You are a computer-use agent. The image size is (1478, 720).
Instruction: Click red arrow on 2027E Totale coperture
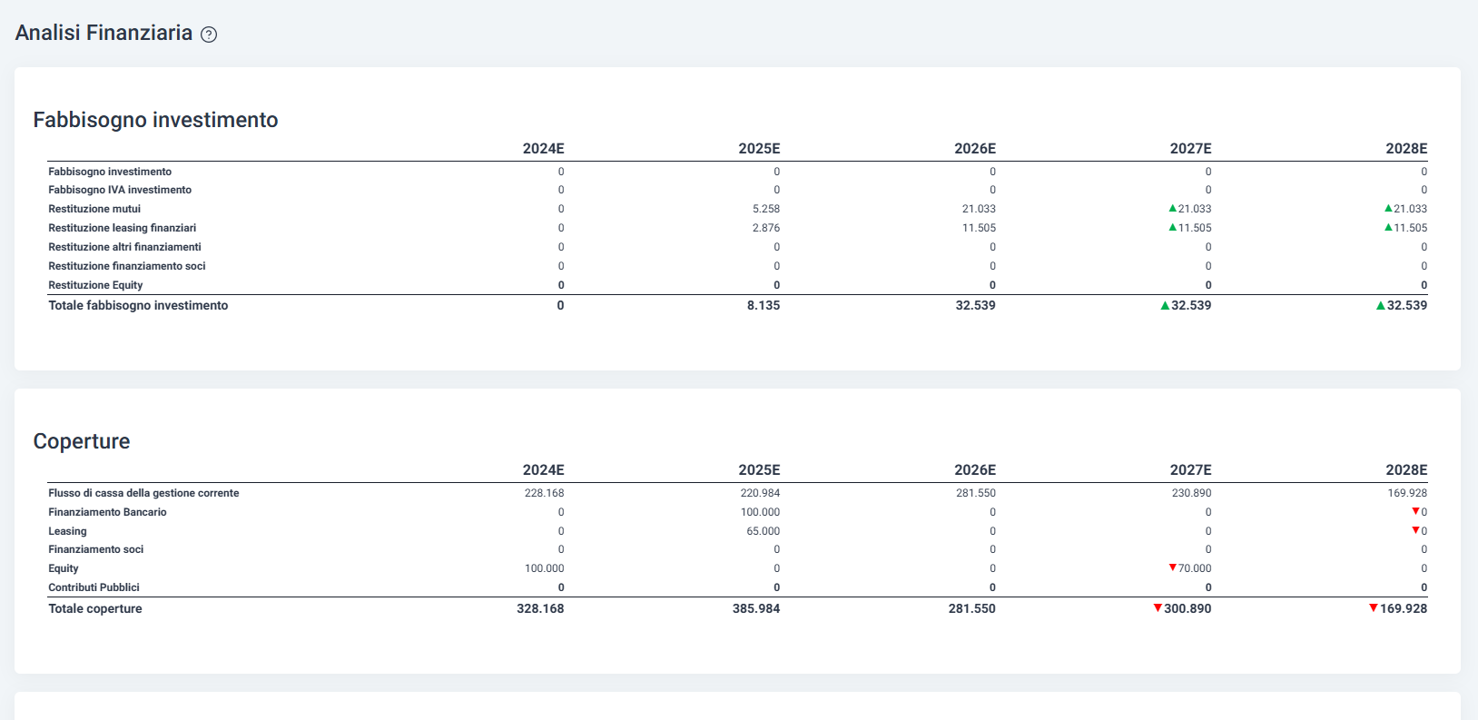coord(1158,607)
